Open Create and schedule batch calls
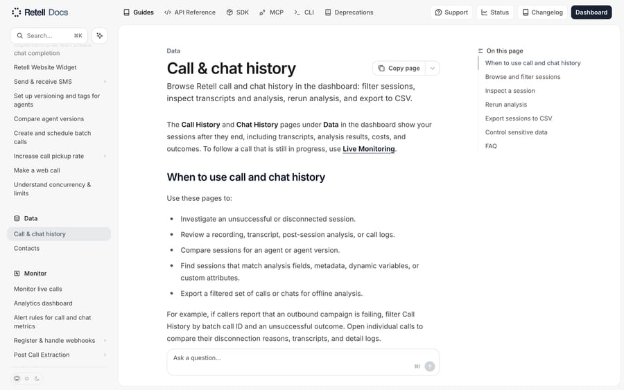The image size is (624, 390). [x=52, y=138]
